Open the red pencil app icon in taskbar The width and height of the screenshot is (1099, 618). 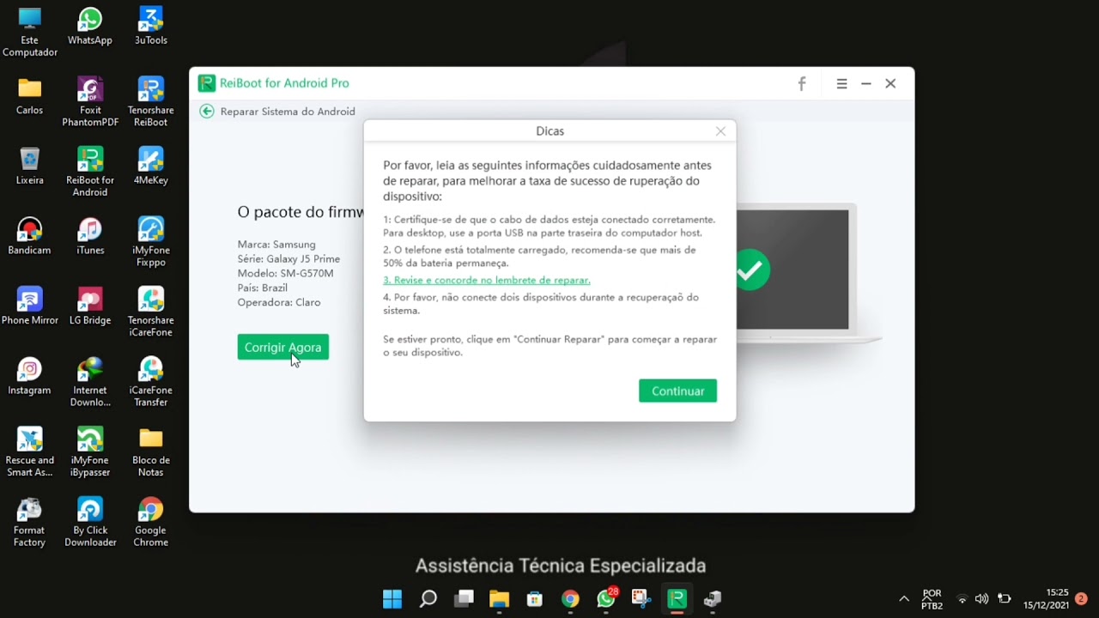click(x=641, y=599)
